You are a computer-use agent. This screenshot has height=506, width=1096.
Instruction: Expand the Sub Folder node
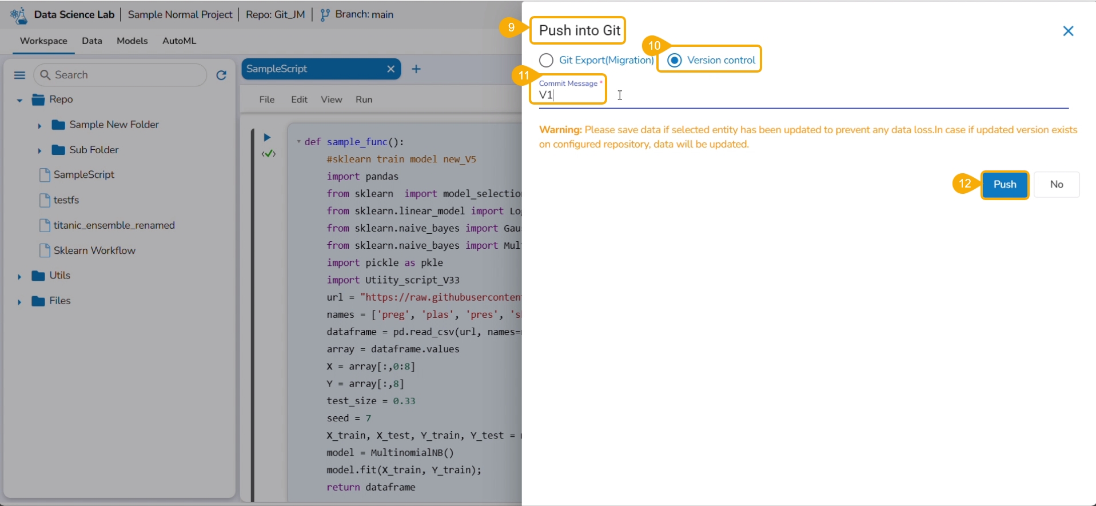tap(39, 150)
